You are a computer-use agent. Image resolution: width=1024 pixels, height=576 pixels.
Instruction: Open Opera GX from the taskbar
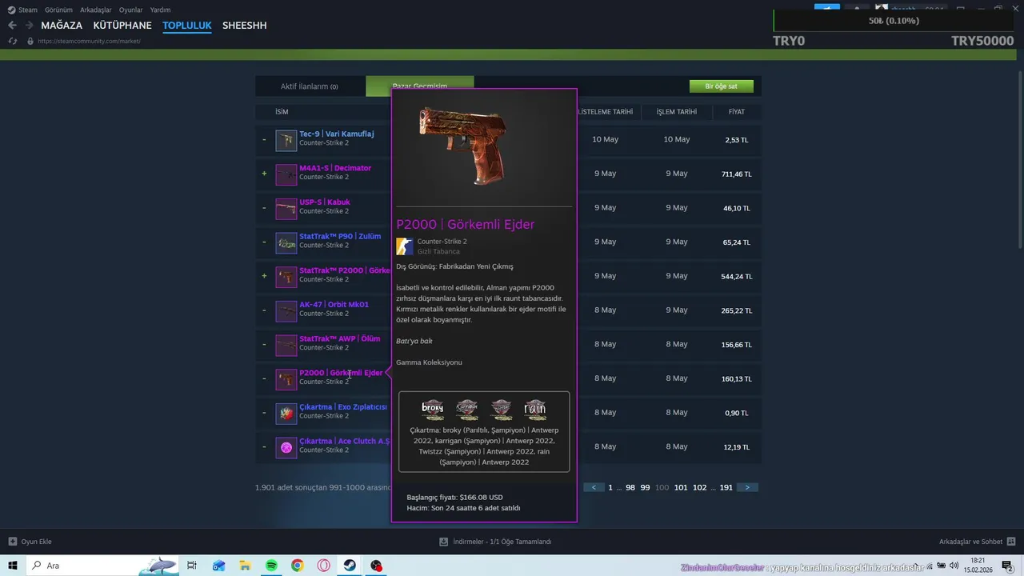click(324, 566)
